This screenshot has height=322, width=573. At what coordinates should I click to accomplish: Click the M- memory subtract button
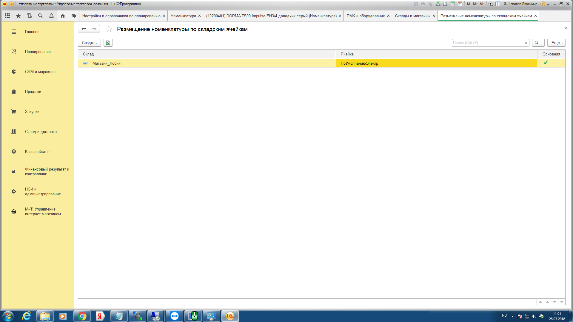482,4
